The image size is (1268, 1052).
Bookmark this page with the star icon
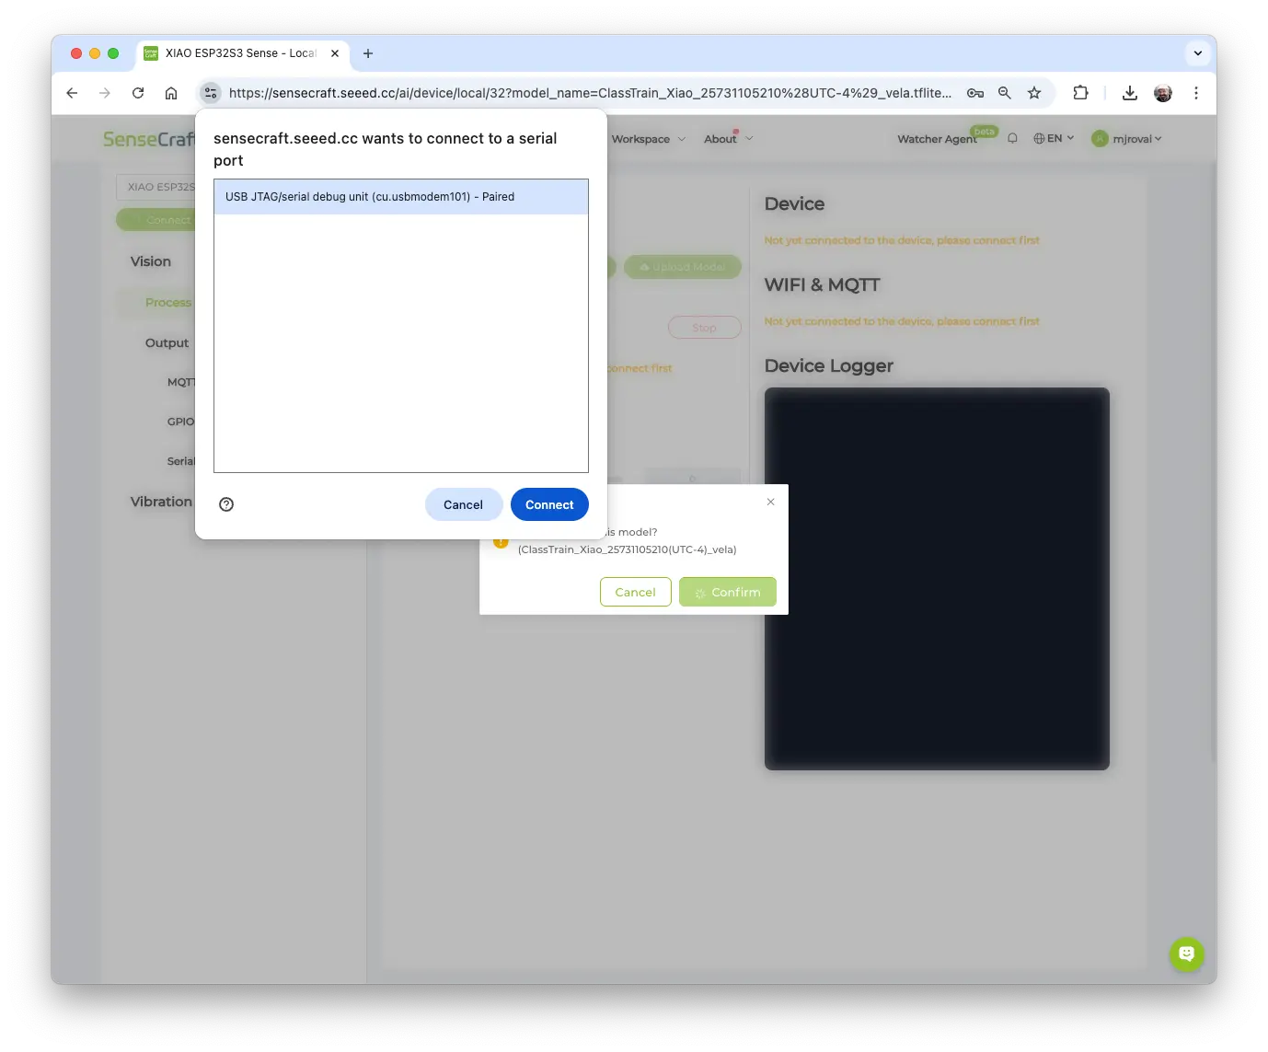1034,93
